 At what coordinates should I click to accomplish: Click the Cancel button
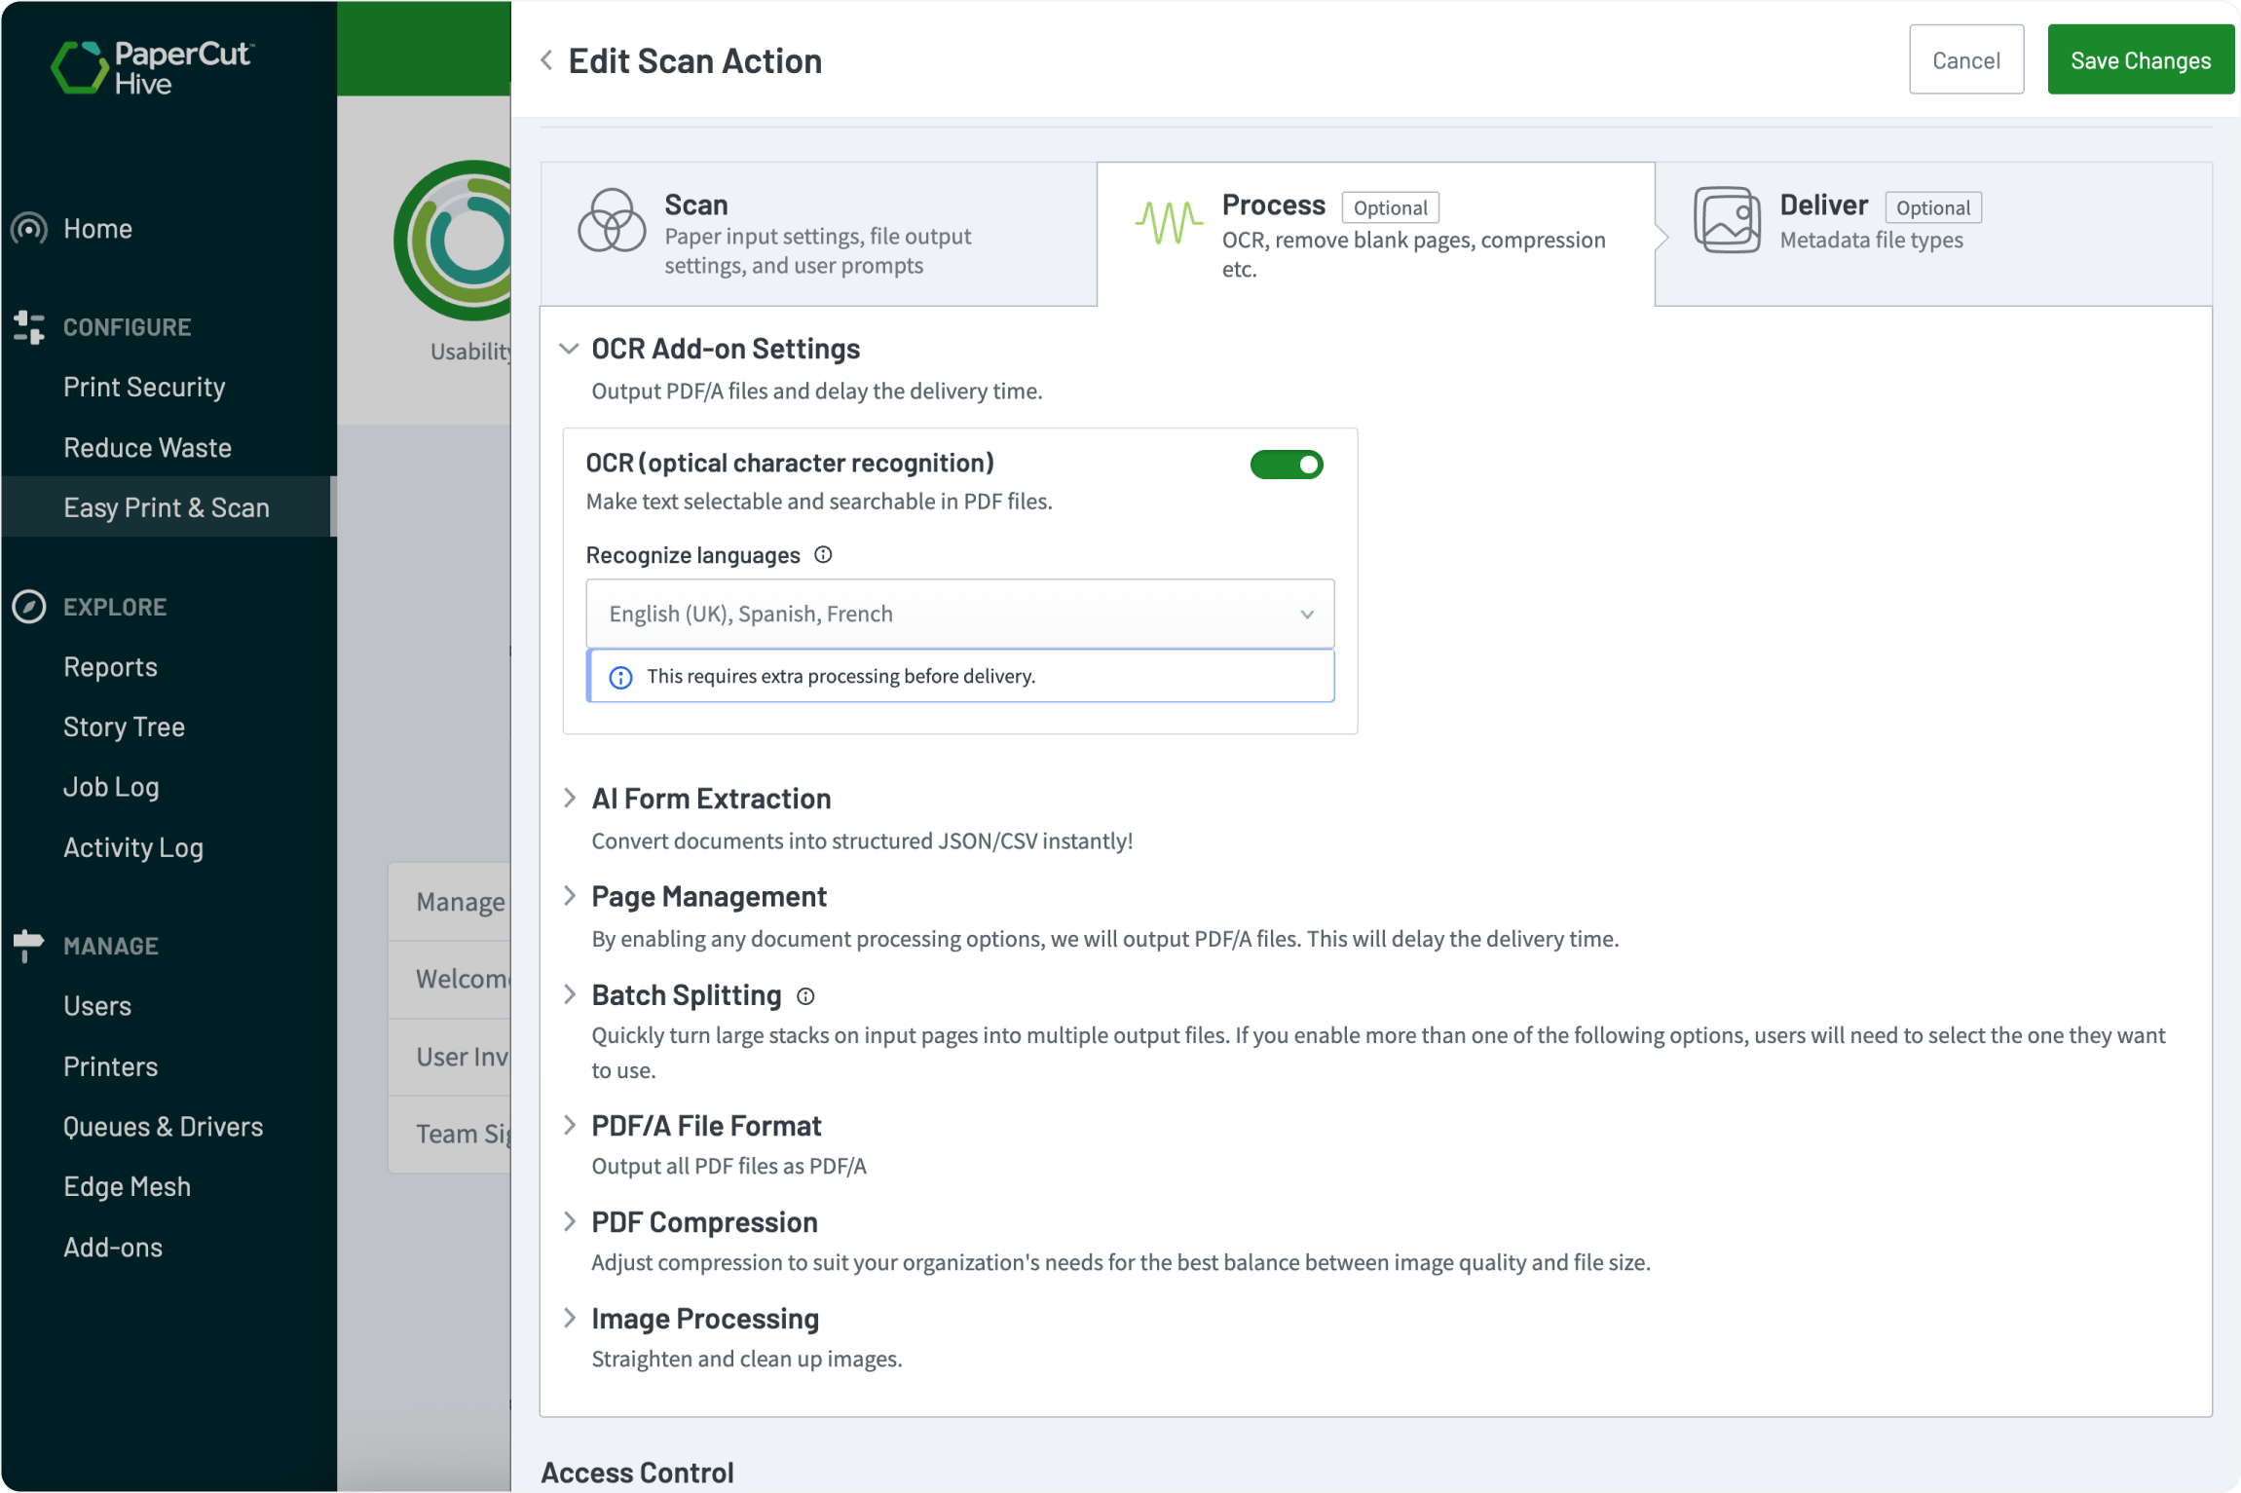point(1965,60)
